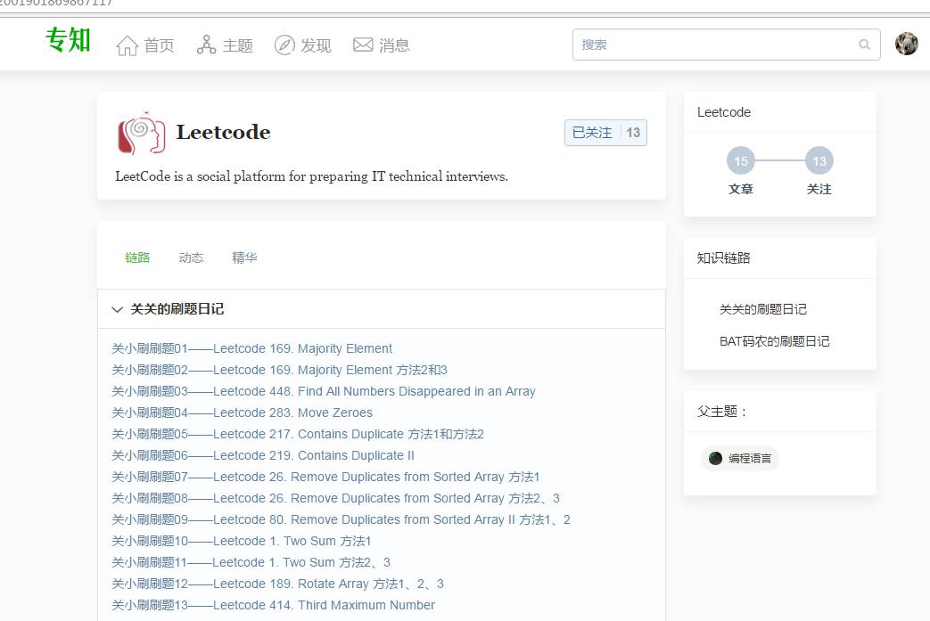This screenshot has height=621, width=930.
Task: Click the 父主题 sidebar heading
Action: click(721, 412)
